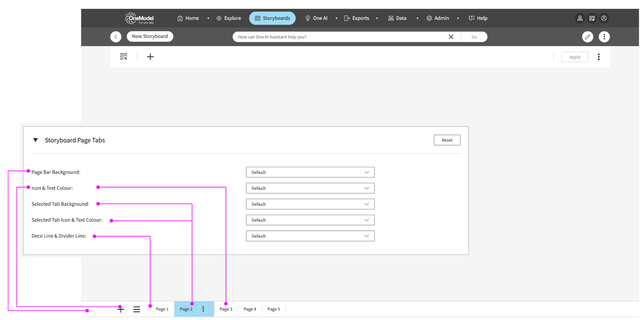Click the Apply button

pos(574,57)
